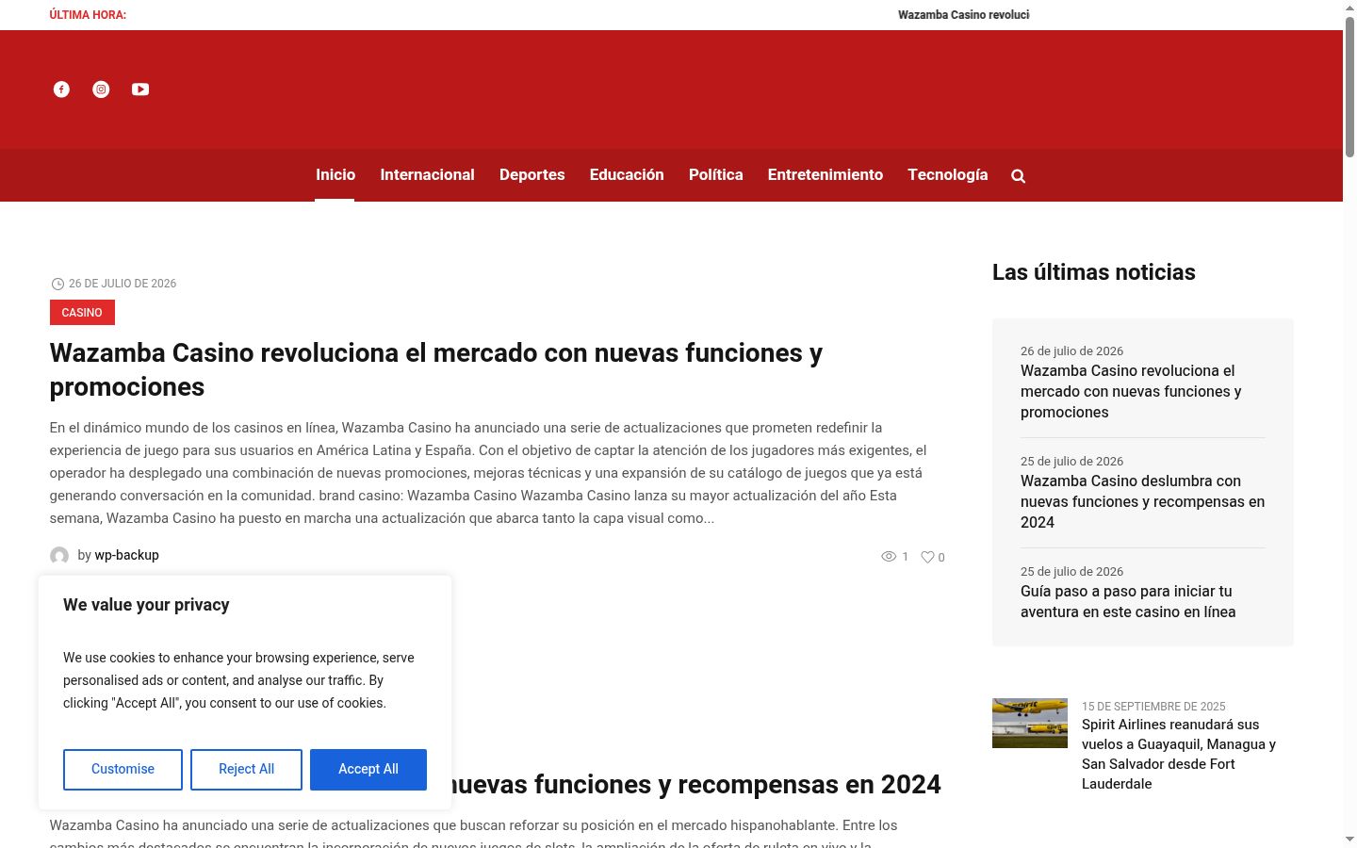Image resolution: width=1357 pixels, height=848 pixels.
Task: Click the ticker headline 'Wazamba Casino revoluci'
Action: (x=963, y=15)
